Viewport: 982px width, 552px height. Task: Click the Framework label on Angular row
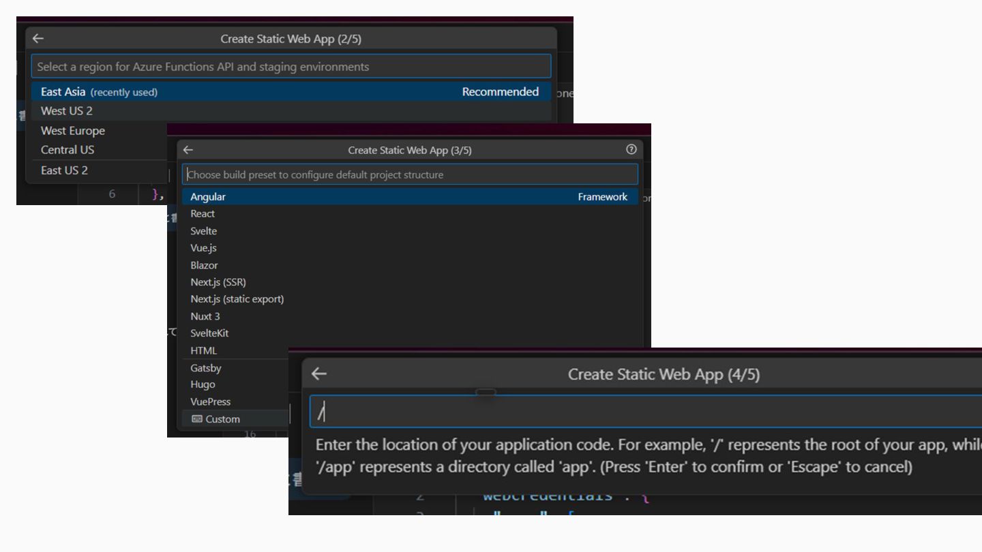pyautogui.click(x=603, y=197)
